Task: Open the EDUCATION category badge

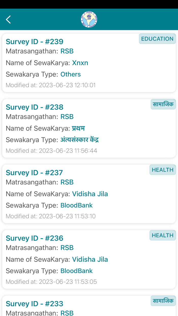Action: 157,39
